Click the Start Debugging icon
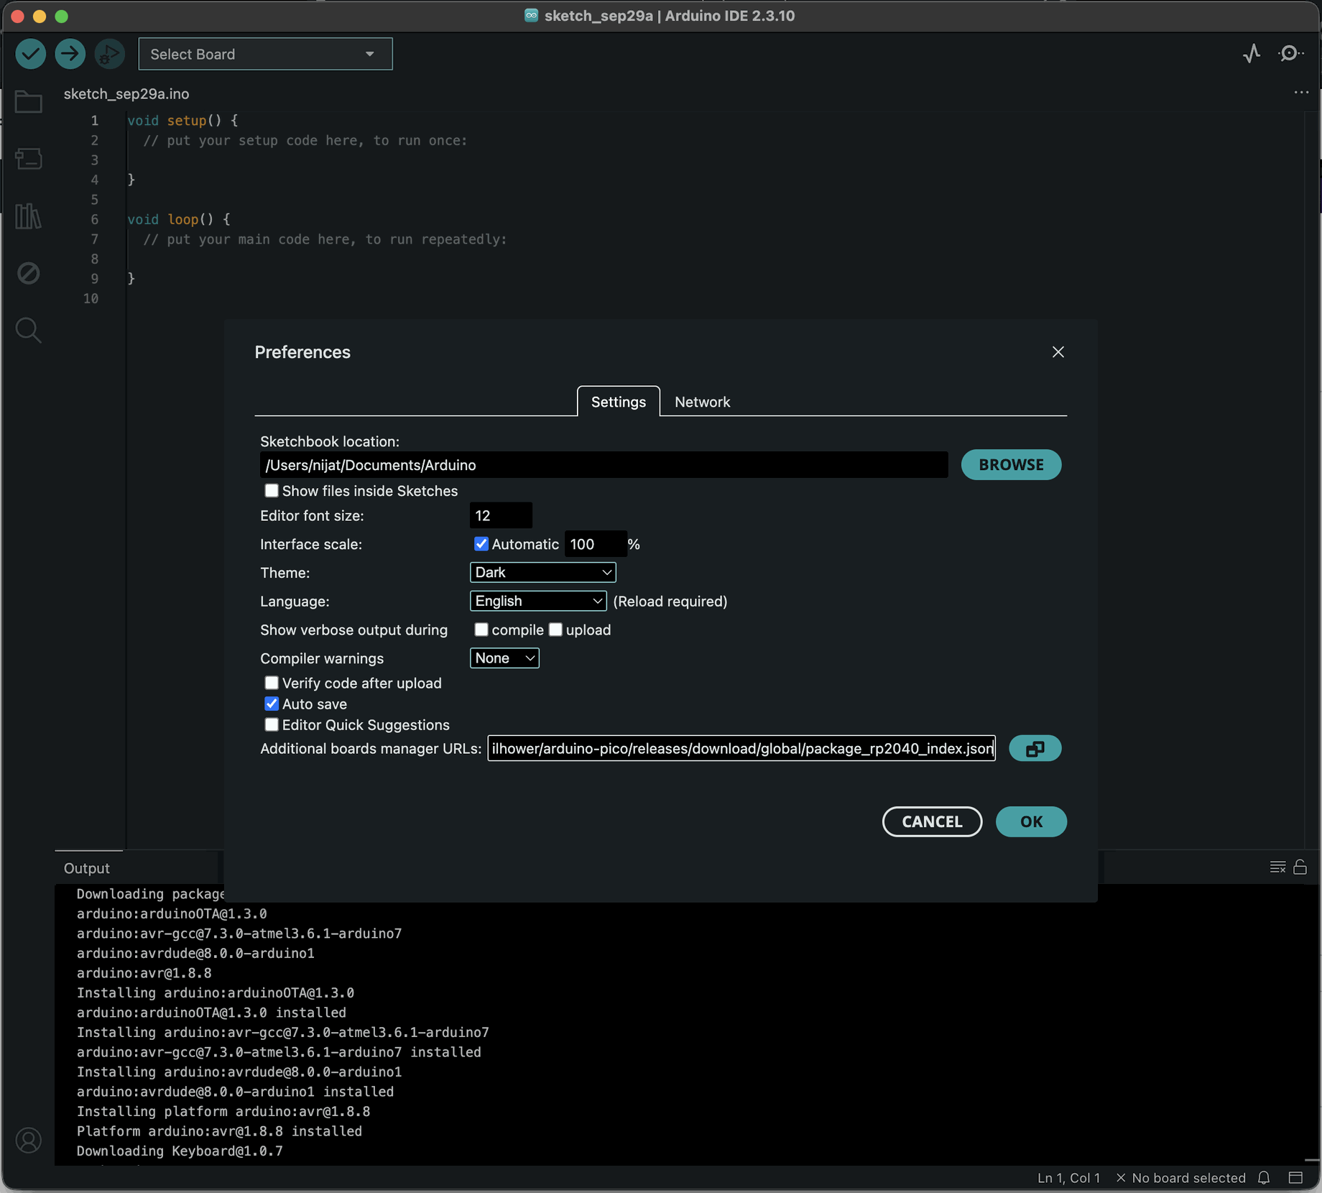Screen dimensions: 1322x1193 click(x=109, y=54)
